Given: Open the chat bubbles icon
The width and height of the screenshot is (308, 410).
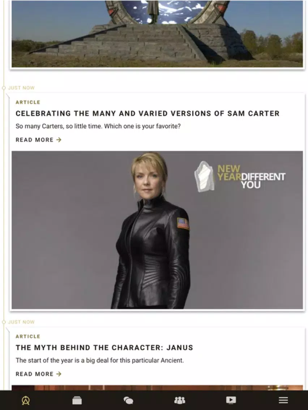Looking at the screenshot, I should pos(128,400).
